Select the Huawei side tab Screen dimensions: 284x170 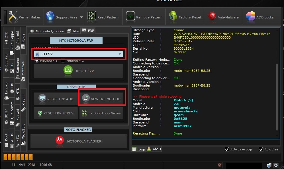18,117
